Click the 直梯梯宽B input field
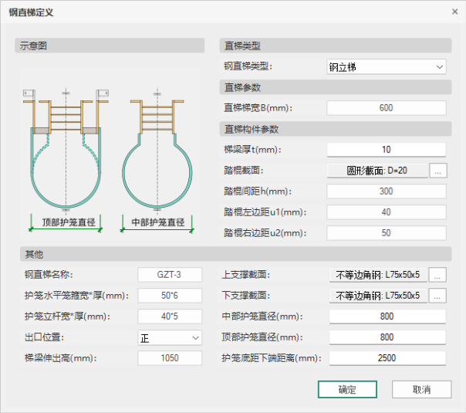466x413 pixels. point(386,108)
